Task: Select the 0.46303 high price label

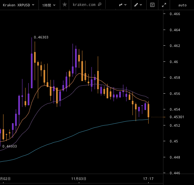Action: [41, 37]
